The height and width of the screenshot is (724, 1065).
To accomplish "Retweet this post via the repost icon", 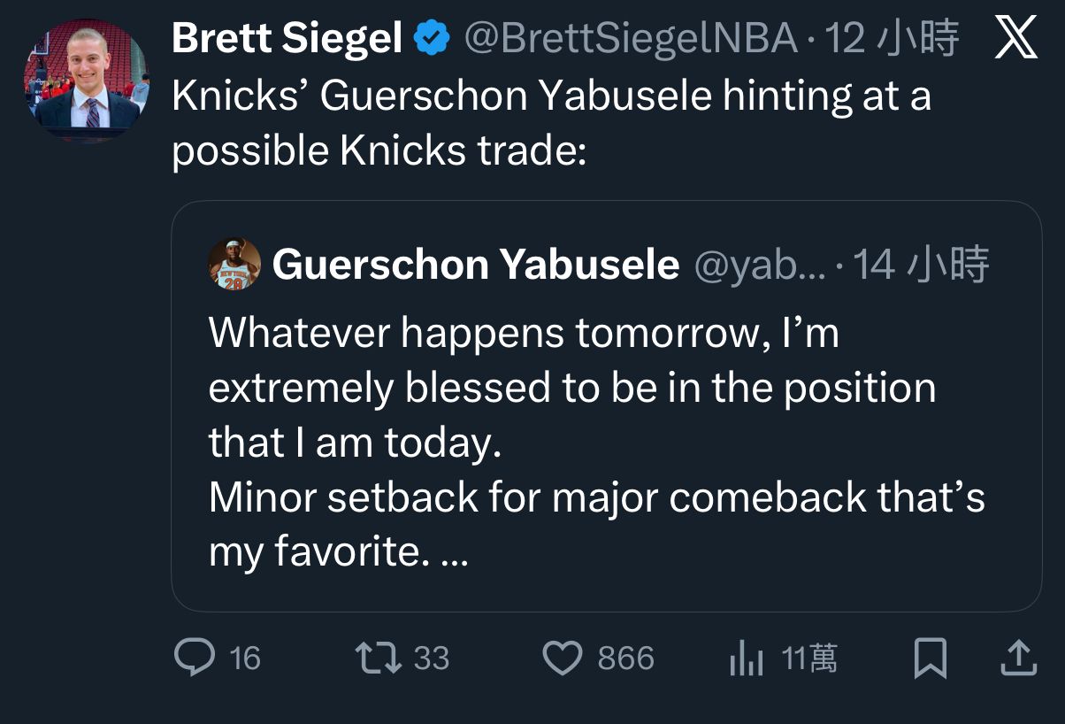I will (x=378, y=658).
